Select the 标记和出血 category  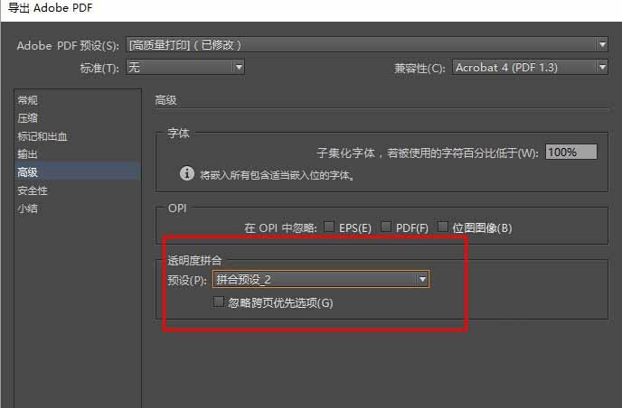(x=78, y=136)
